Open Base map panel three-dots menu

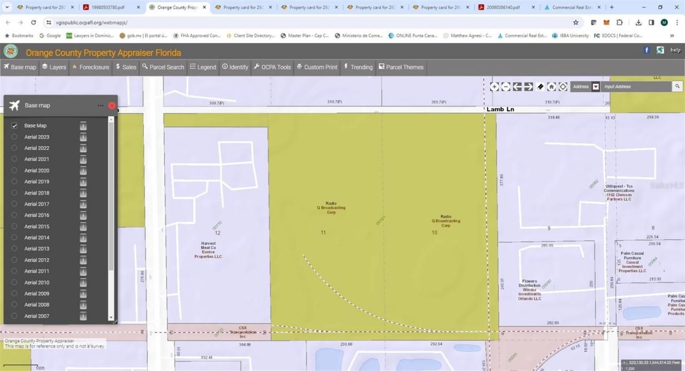pos(101,105)
